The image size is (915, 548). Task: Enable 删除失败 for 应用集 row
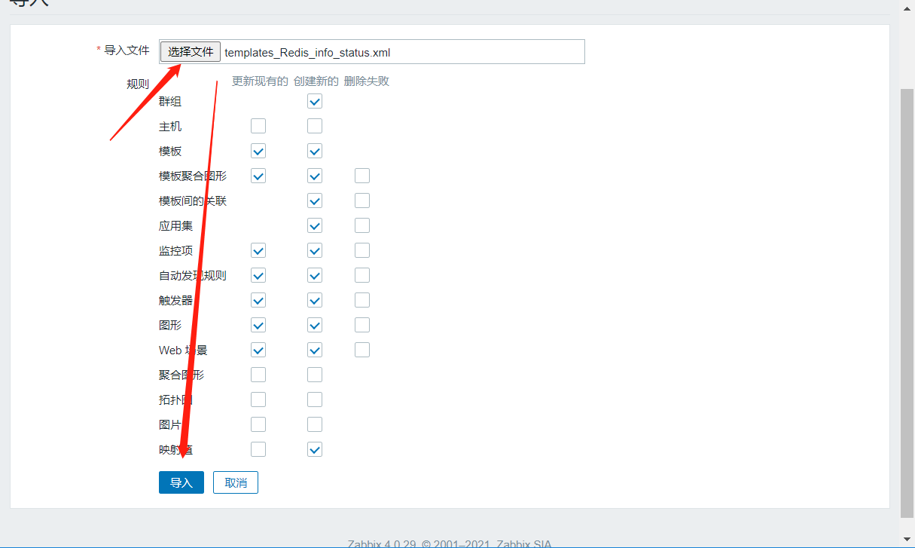click(x=362, y=226)
